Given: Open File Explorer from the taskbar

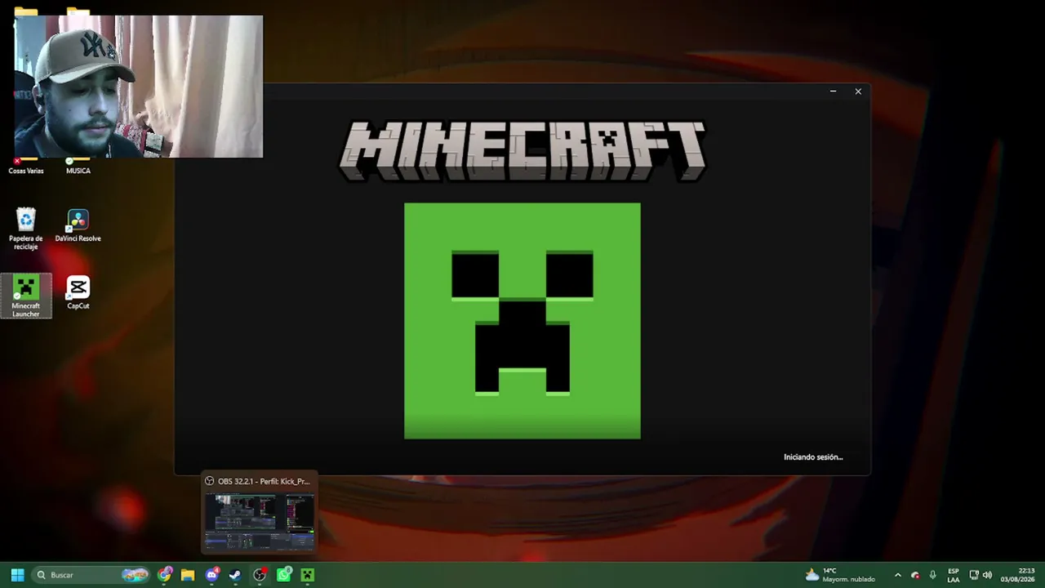Looking at the screenshot, I should (x=188, y=575).
